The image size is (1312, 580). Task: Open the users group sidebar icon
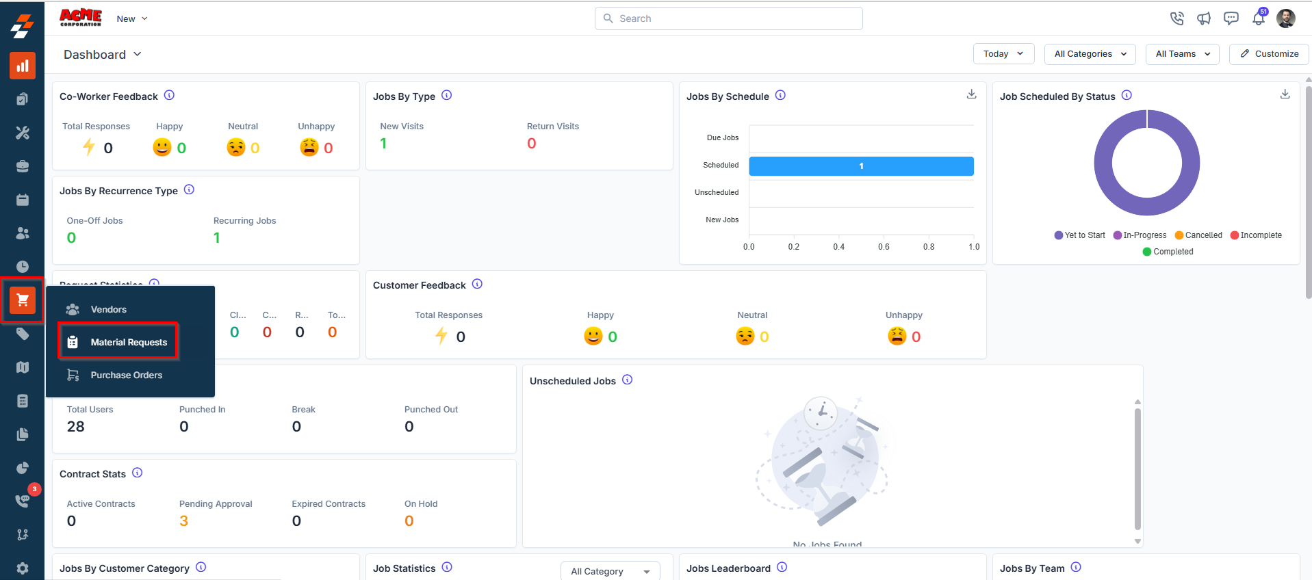(23, 233)
